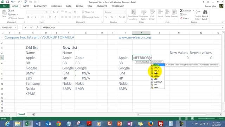The height and width of the screenshot is (127, 225).
Task: Open the FILE tab
Action: click(5, 6)
